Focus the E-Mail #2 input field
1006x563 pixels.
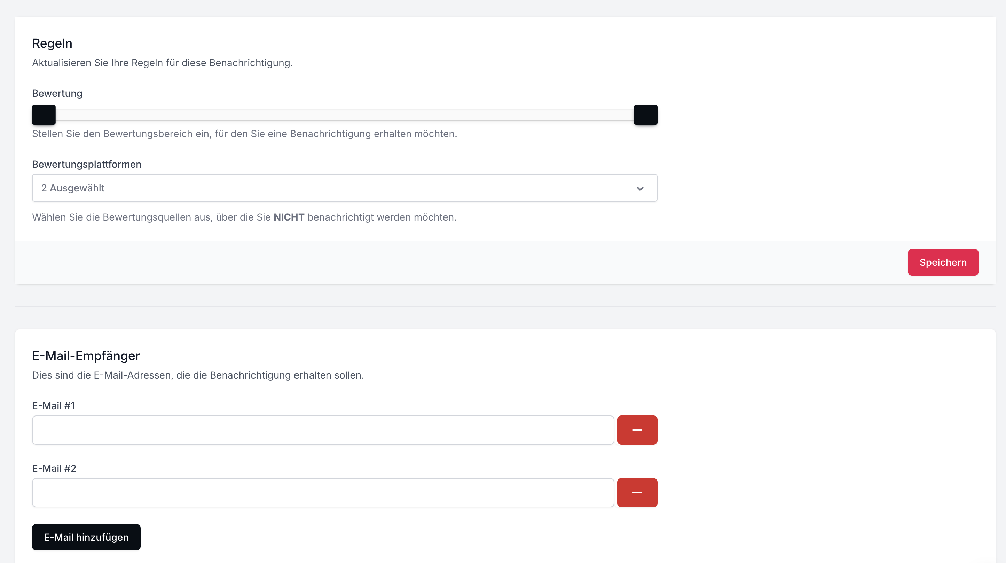pos(323,492)
